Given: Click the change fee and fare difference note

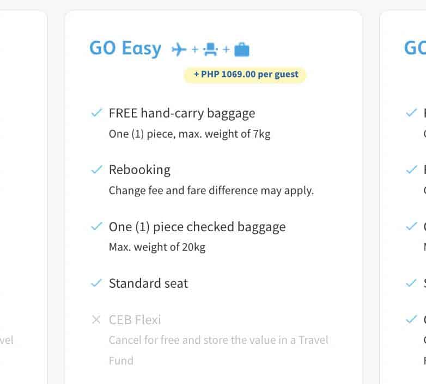Looking at the screenshot, I should click(x=211, y=190).
